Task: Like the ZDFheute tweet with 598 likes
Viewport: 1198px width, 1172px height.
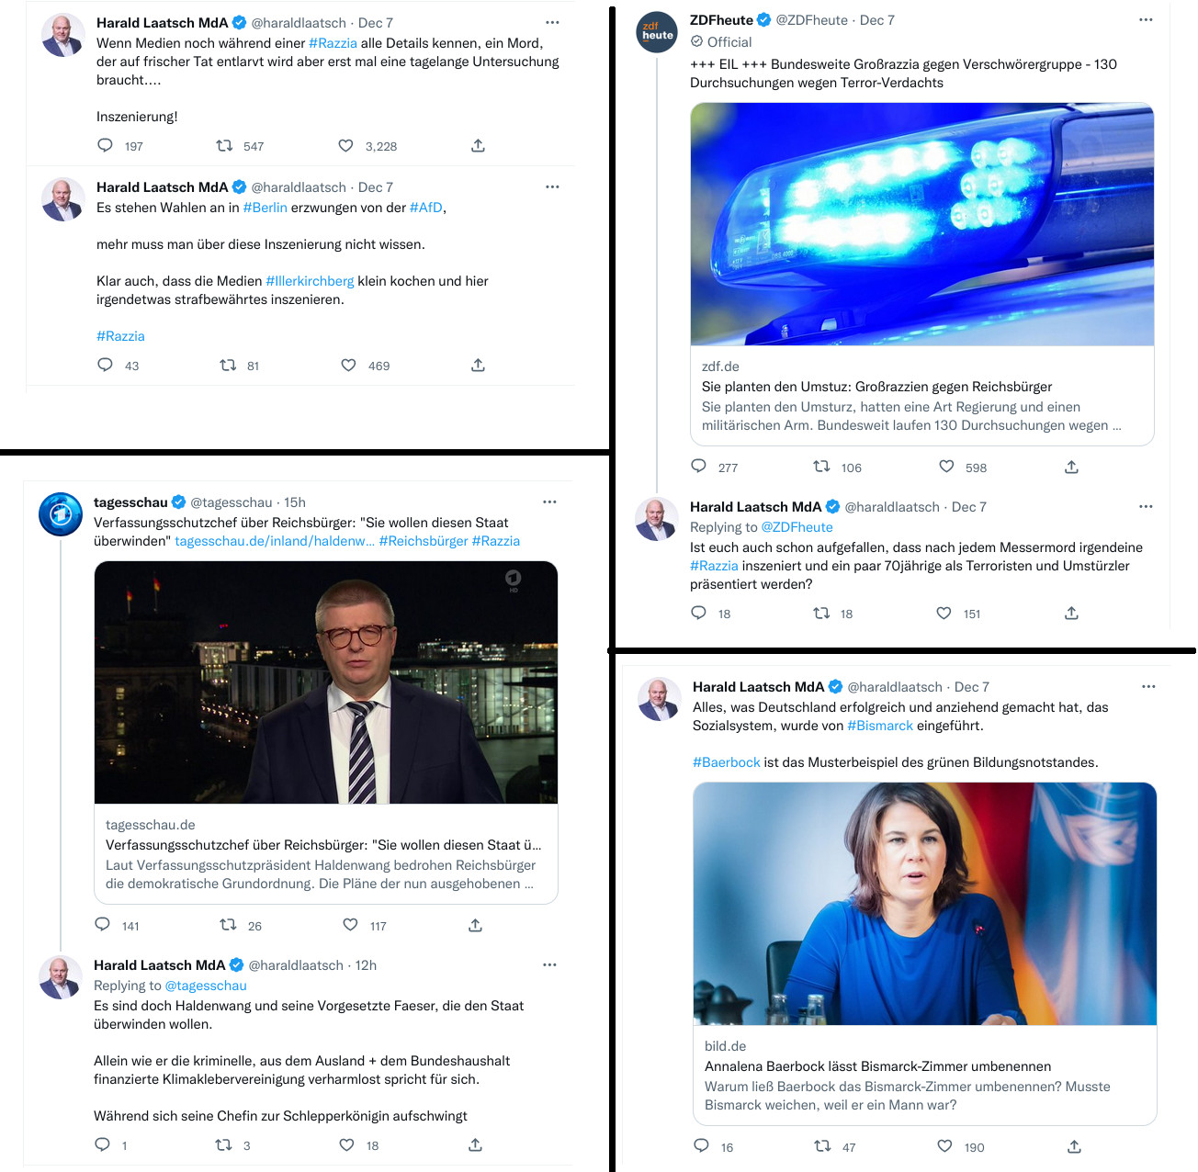Action: point(946,468)
